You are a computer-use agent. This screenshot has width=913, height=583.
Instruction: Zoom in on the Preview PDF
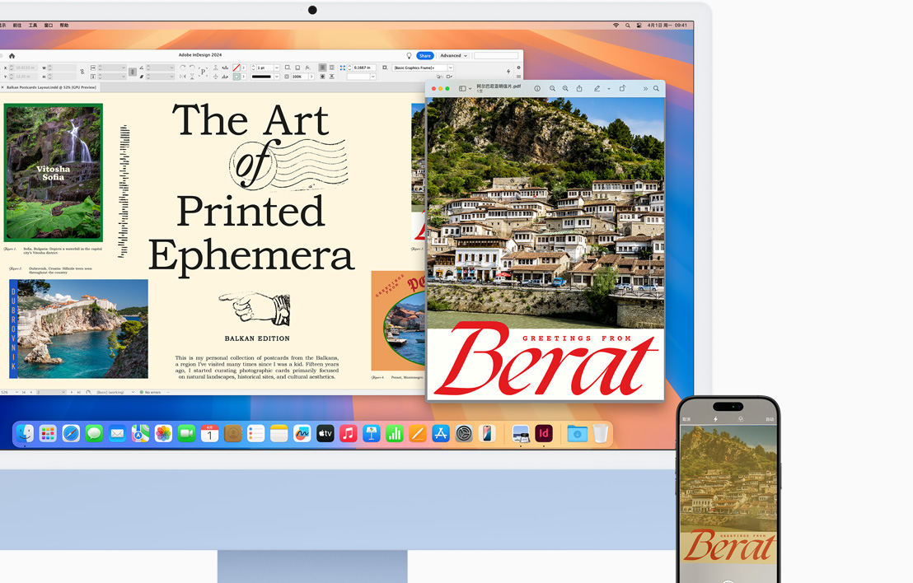(x=565, y=89)
